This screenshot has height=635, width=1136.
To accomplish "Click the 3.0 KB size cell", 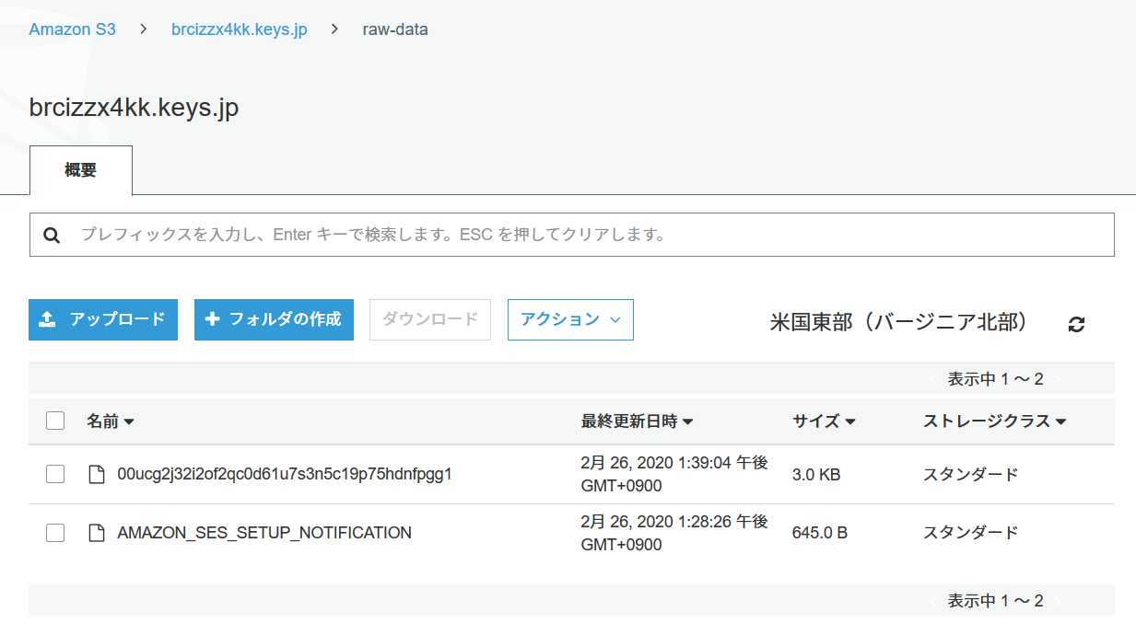I will click(x=816, y=475).
